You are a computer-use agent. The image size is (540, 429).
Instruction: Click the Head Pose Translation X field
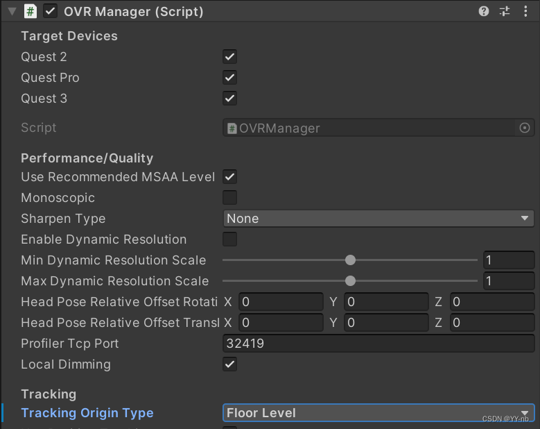[x=281, y=323]
